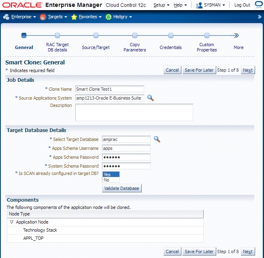Click the RAC Target DB details step marker
The height and width of the screenshot is (258, 264).
[x=57, y=36]
